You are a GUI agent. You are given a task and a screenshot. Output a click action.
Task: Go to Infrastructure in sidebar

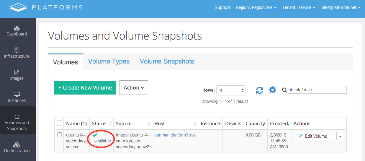click(x=17, y=53)
